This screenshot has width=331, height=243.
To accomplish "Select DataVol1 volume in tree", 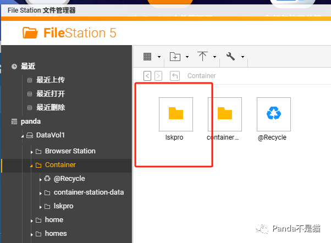I will click(x=51, y=135).
